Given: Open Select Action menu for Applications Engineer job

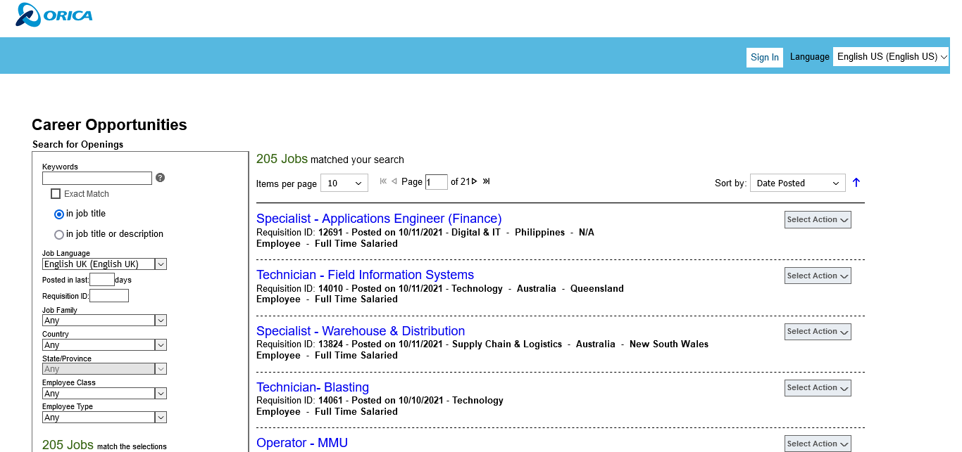Looking at the screenshot, I should (x=818, y=220).
